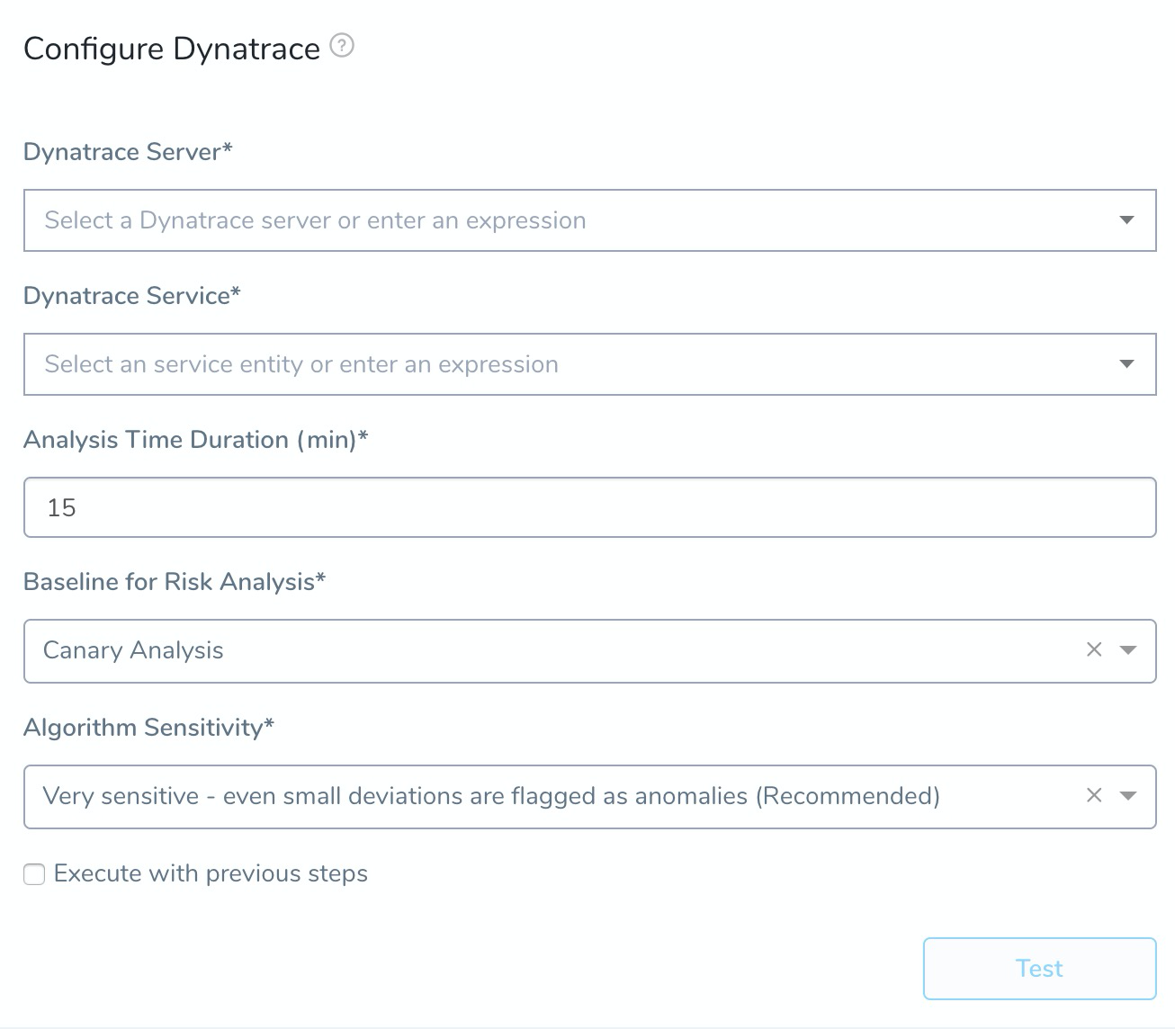Open the help icon beside Configure Dynatrace
1175x1029 pixels.
(x=342, y=45)
